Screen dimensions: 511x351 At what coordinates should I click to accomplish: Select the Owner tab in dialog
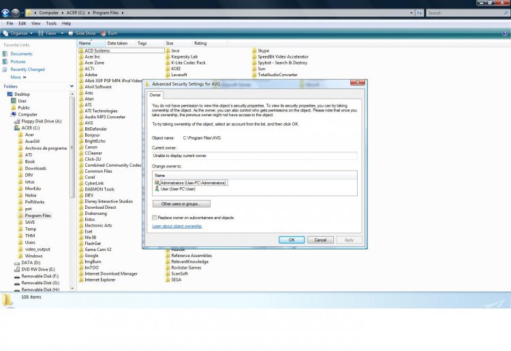point(155,95)
